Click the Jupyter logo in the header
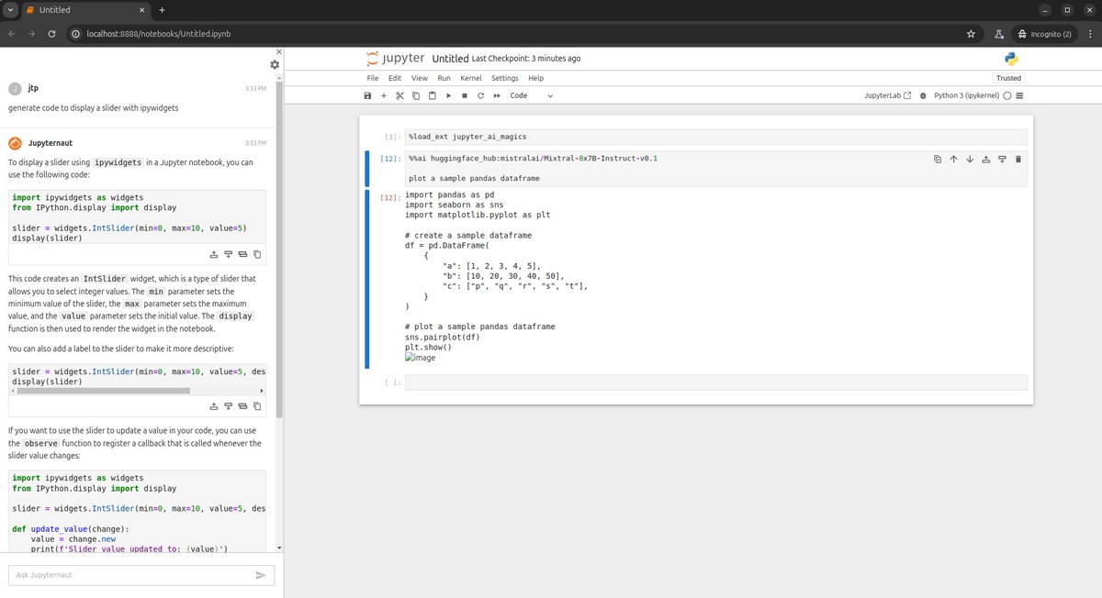Image resolution: width=1102 pixels, height=598 pixels. pyautogui.click(x=395, y=59)
